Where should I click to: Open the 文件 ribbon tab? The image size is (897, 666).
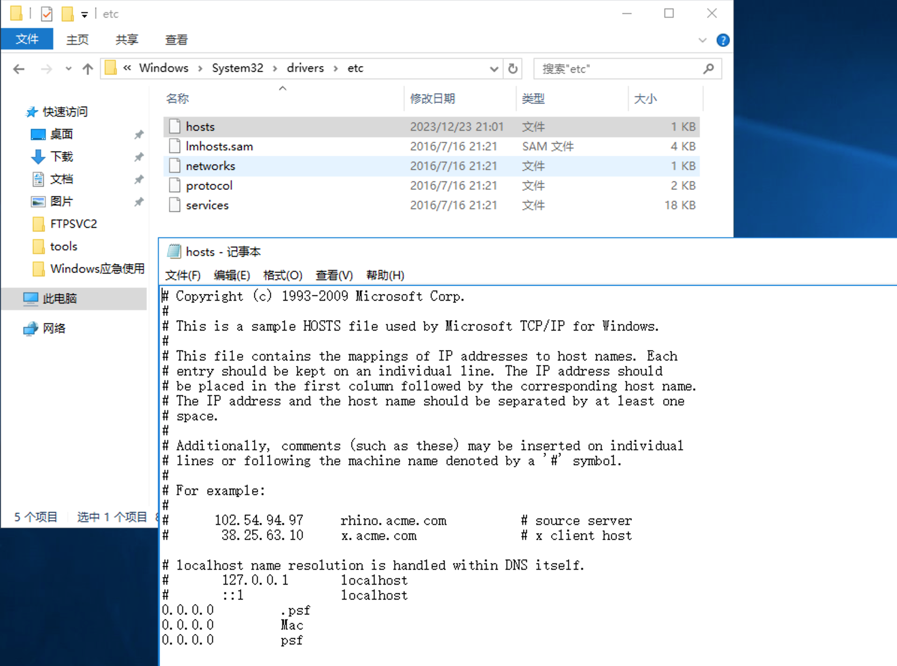pyautogui.click(x=27, y=39)
